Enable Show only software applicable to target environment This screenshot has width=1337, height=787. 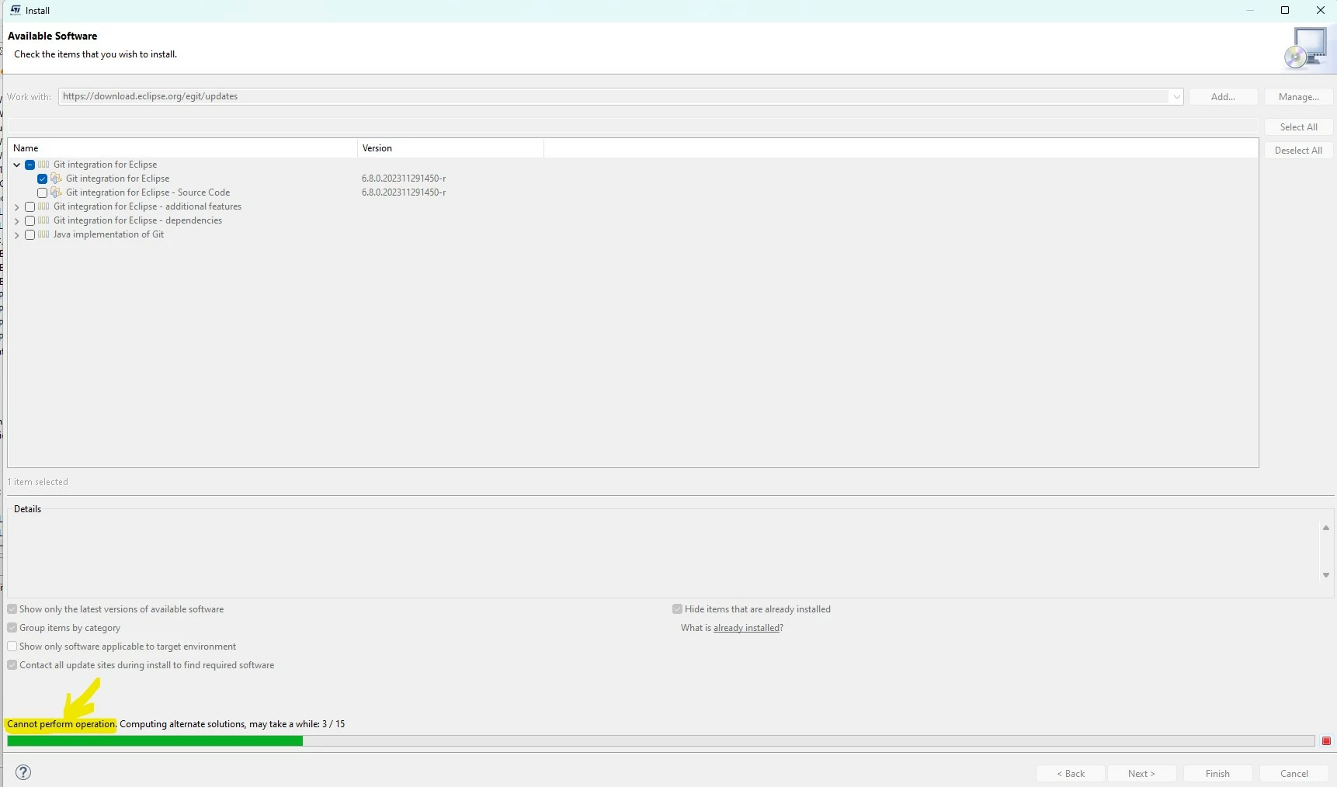coord(12,647)
